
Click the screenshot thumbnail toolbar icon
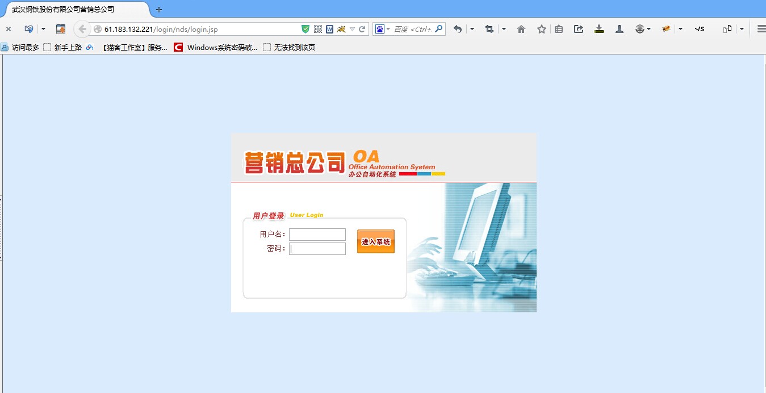[x=61, y=29]
